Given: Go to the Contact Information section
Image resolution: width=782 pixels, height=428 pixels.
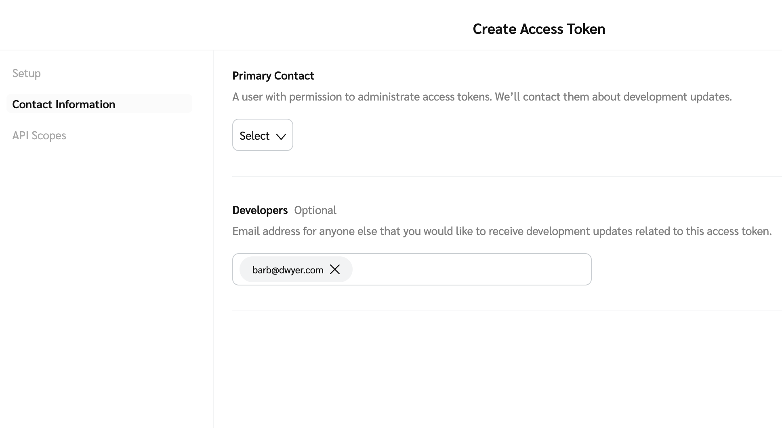Looking at the screenshot, I should [x=64, y=104].
